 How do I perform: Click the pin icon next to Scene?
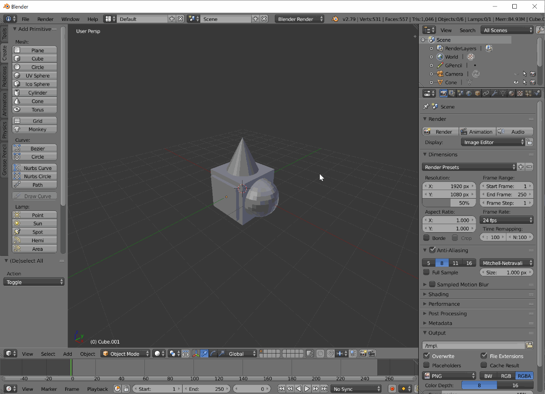coord(426,106)
